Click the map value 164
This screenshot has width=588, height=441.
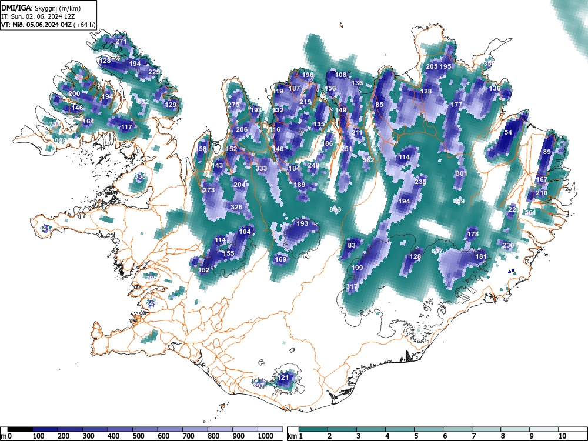click(x=88, y=121)
